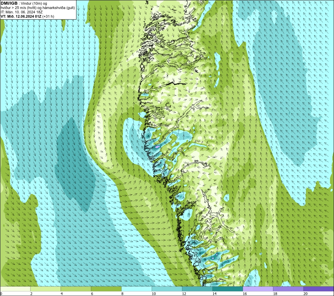Click the legend tick label '18'
The height and width of the screenshot is (296, 334).
tap(275, 294)
